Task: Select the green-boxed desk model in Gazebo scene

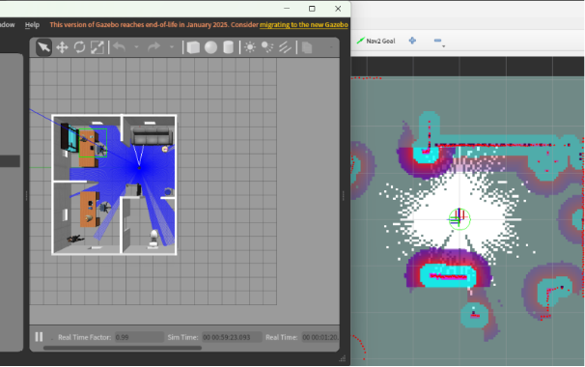Action: point(93,143)
